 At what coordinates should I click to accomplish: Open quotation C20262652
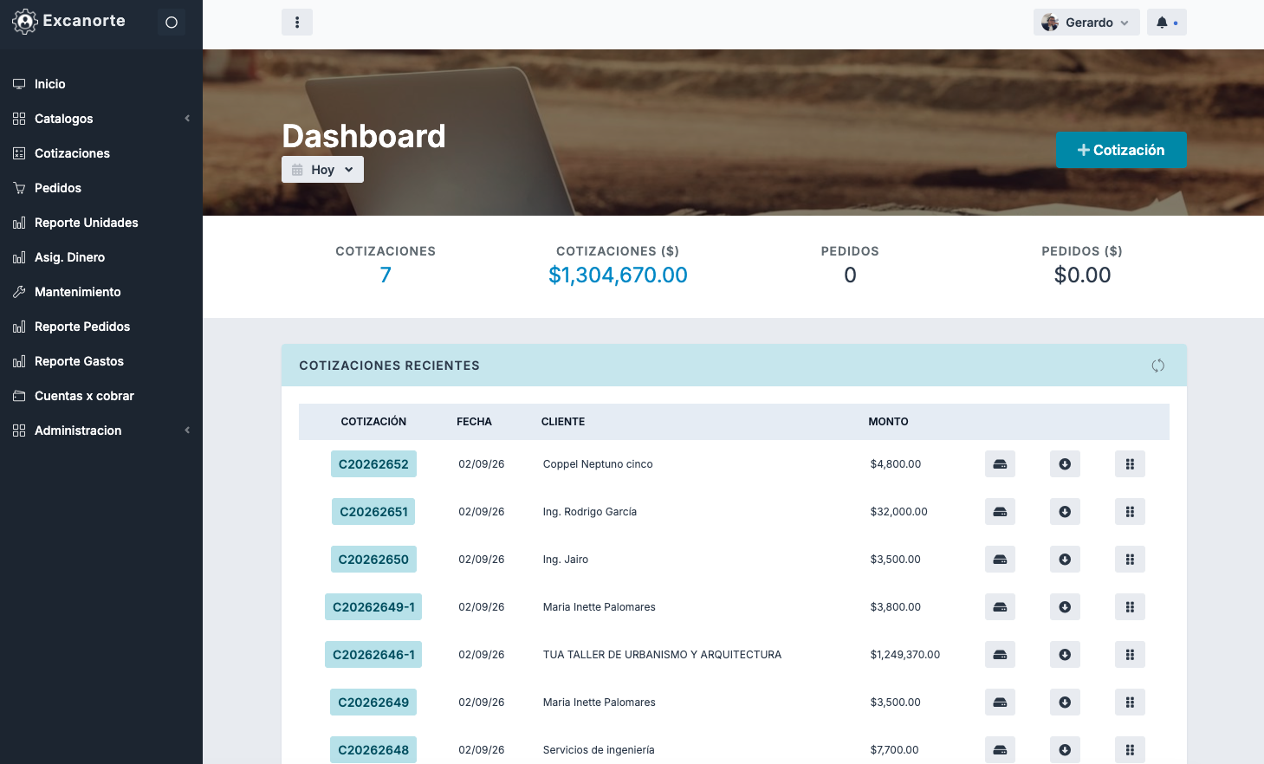(x=373, y=464)
